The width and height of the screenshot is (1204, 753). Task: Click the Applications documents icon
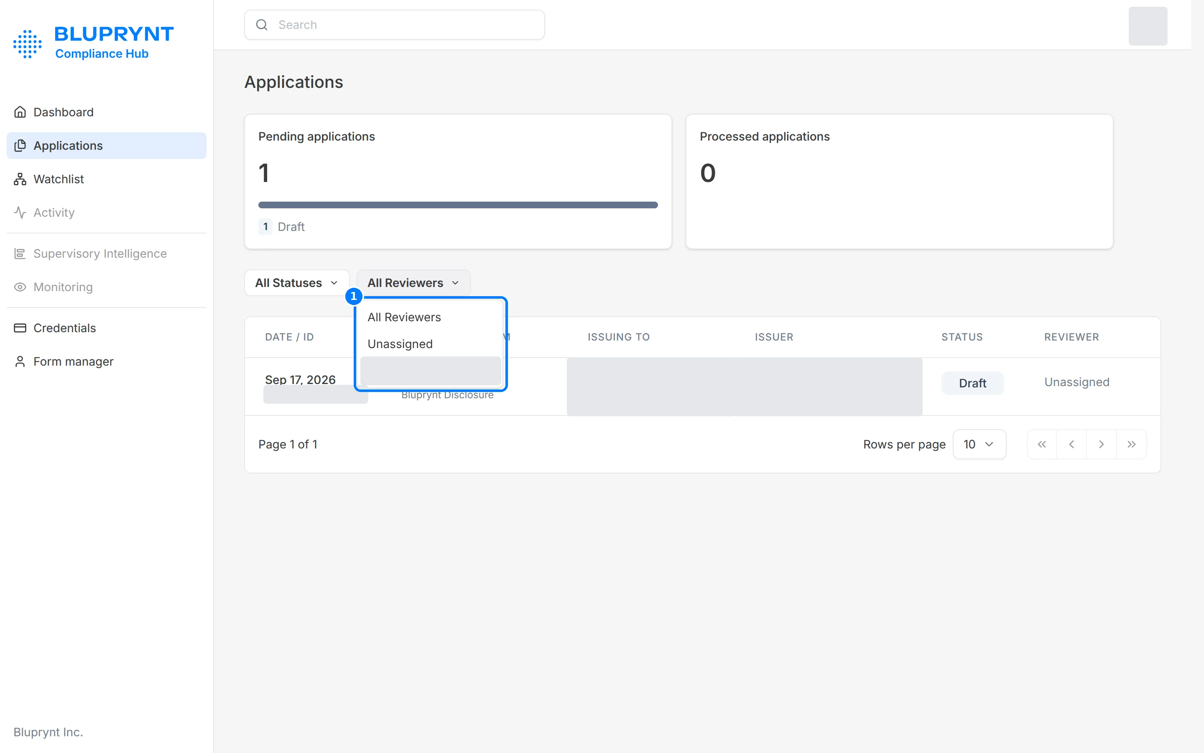pos(20,146)
